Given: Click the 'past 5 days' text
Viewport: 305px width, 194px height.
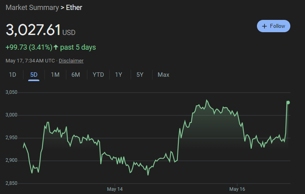Looking at the screenshot, I should click(x=78, y=47).
